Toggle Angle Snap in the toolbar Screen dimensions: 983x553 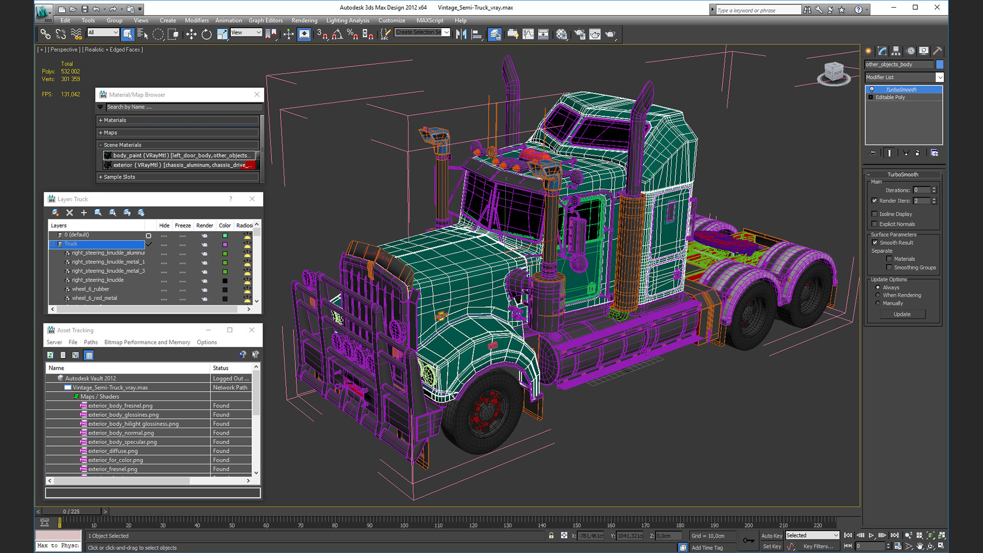coord(337,34)
